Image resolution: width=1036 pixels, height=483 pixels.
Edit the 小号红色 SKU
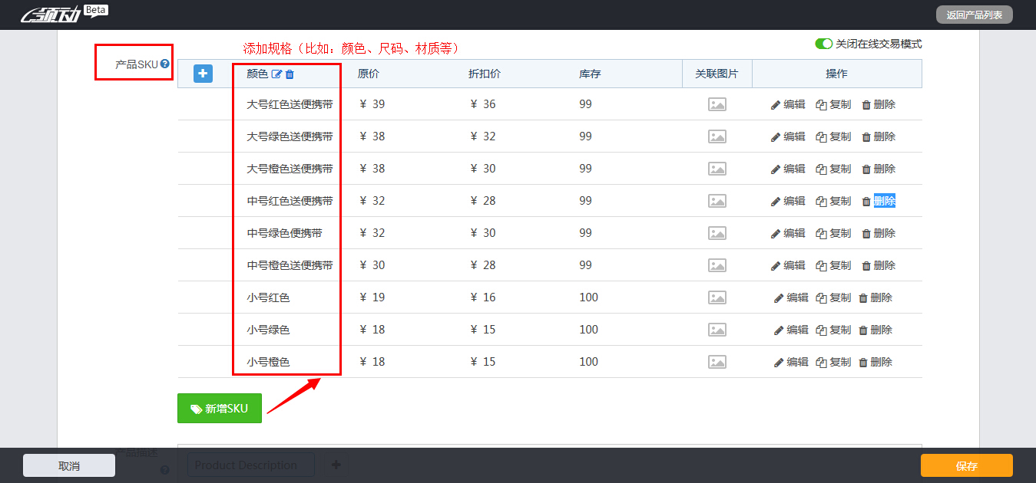[x=792, y=297]
